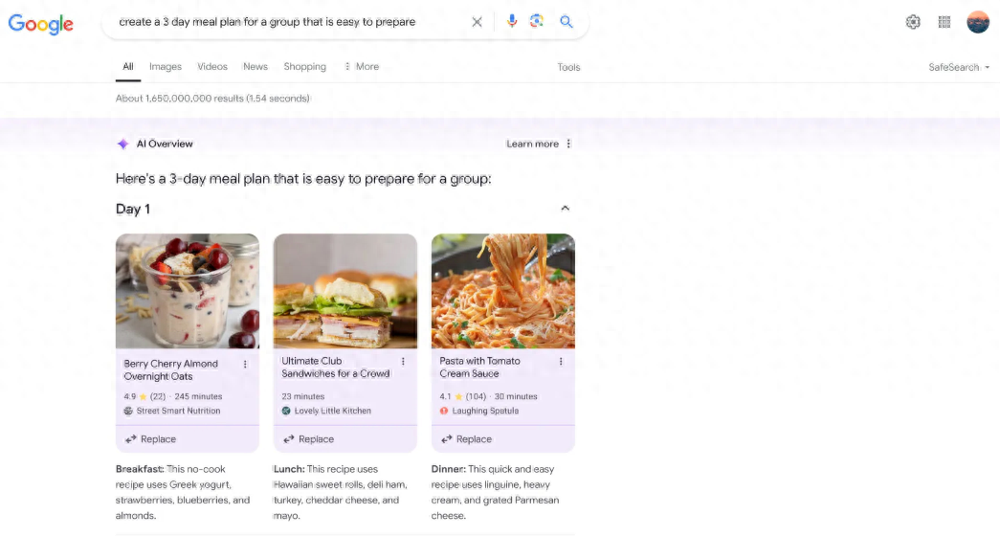Open options menu for Pasta with Tomato Cream Sauce
The height and width of the screenshot is (536, 1000).
tap(561, 362)
